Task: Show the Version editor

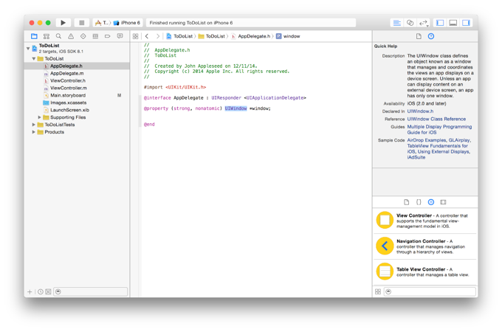Action: (423, 23)
